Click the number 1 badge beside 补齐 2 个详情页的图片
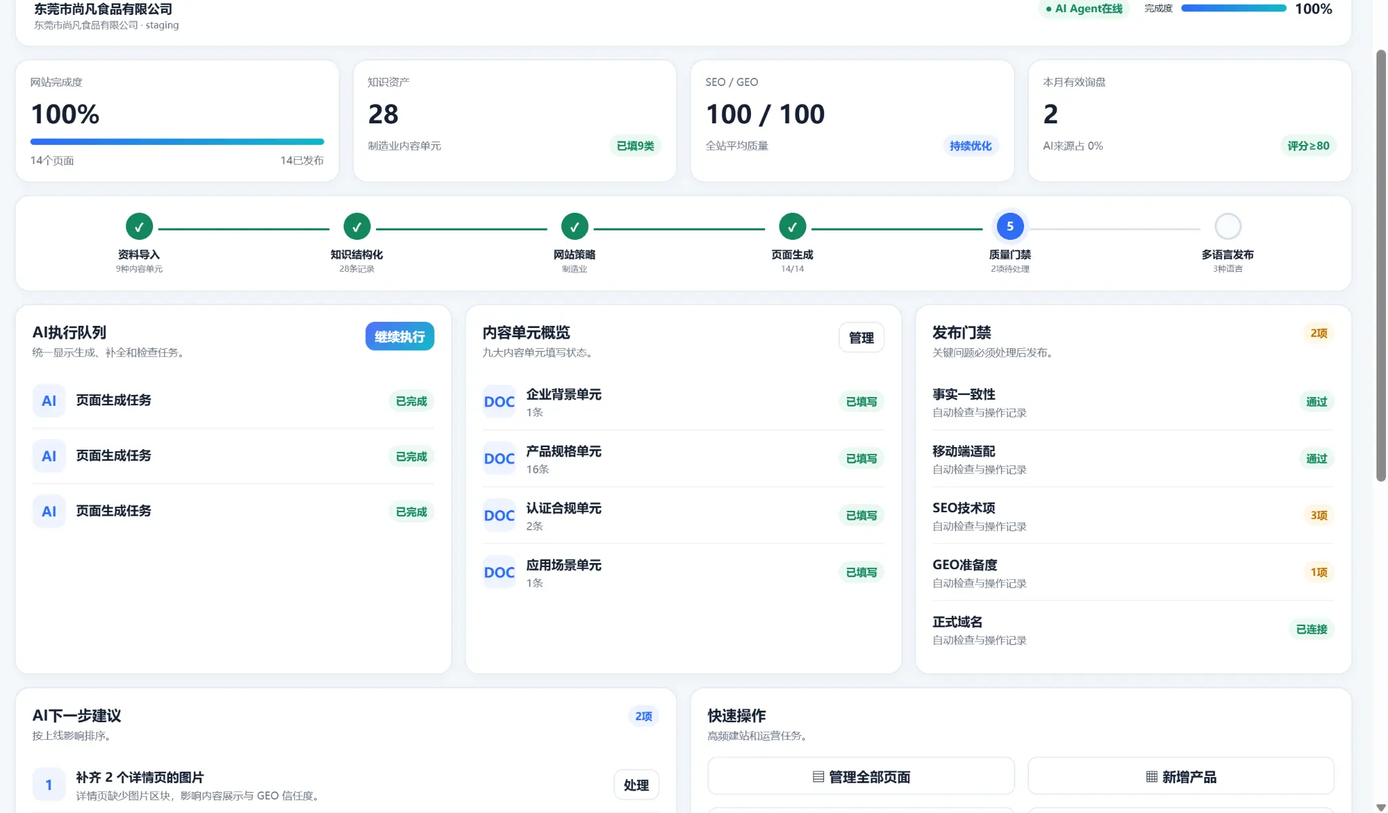This screenshot has height=813, width=1388. tap(49, 785)
